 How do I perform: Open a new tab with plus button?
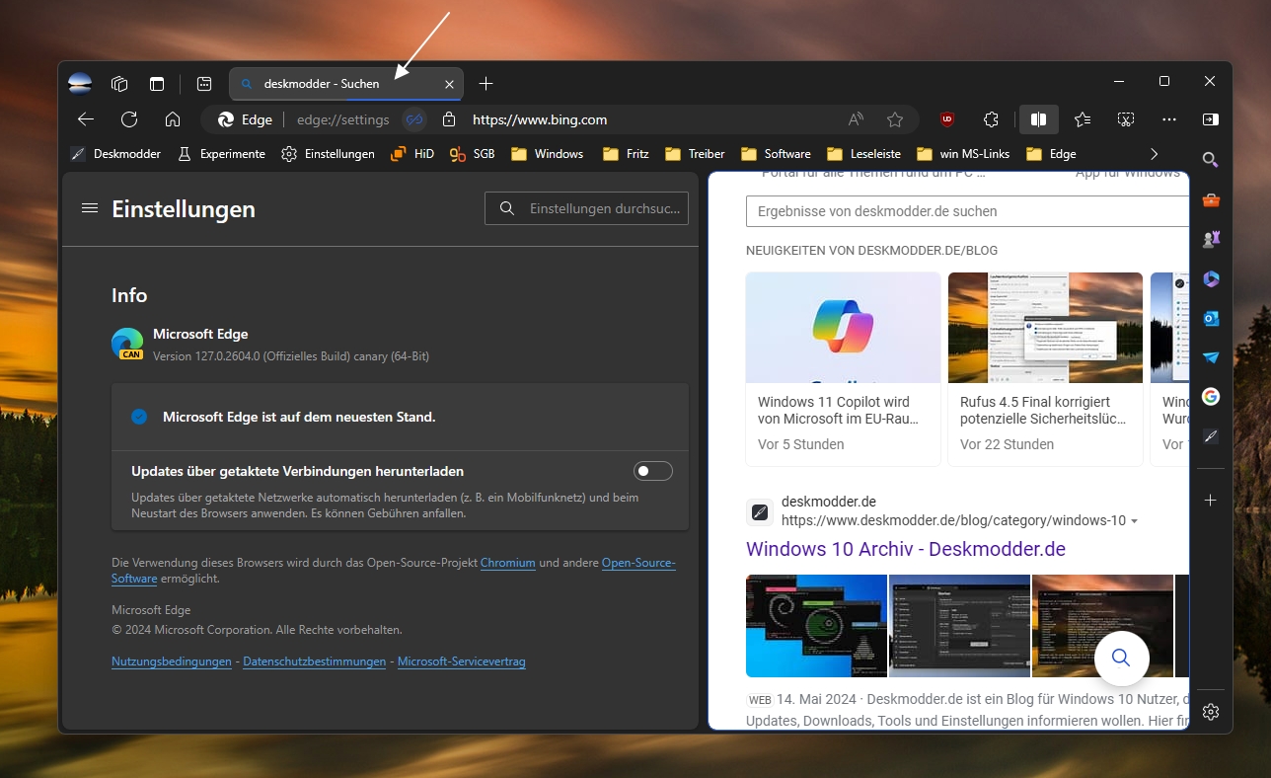486,84
